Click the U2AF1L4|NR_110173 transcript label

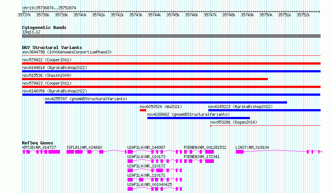pyautogui.click(x=146, y=157)
